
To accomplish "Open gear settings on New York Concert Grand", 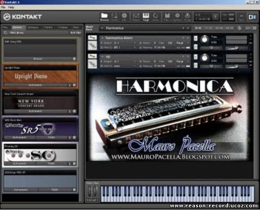I will [74, 111].
